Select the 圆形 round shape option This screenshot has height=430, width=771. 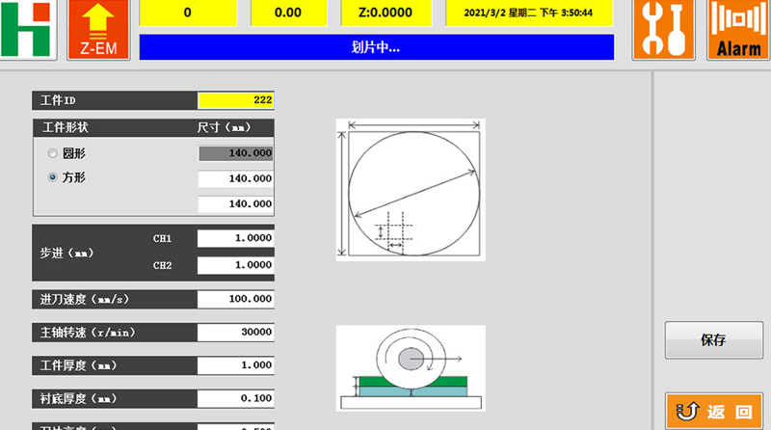(52, 153)
